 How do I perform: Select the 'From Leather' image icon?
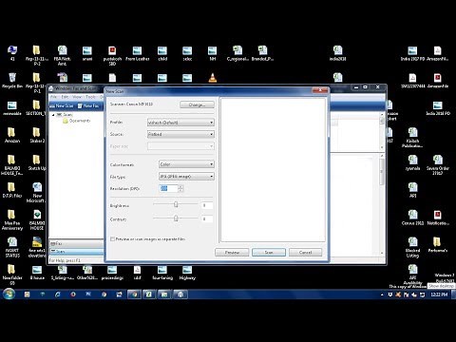coord(137,53)
